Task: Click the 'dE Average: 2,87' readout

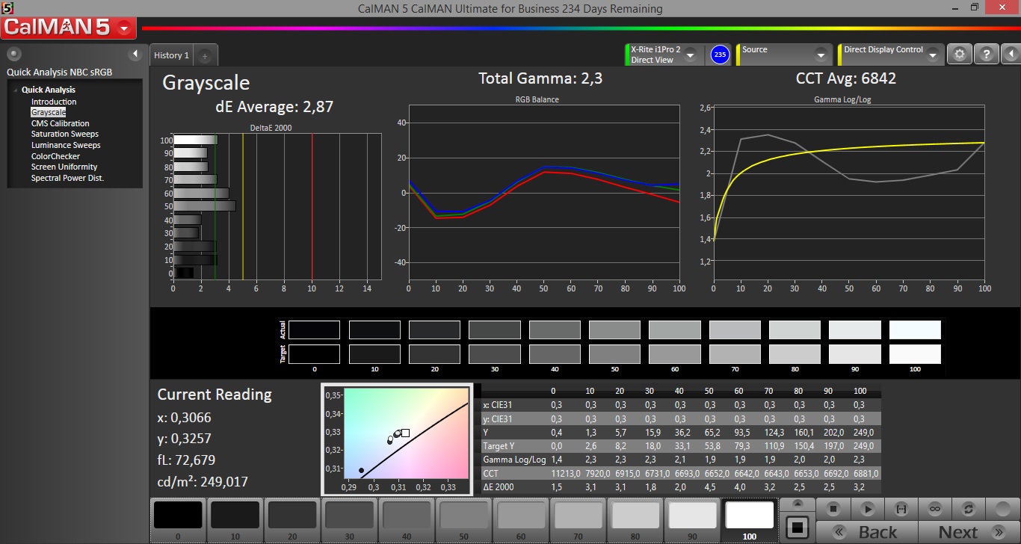Action: click(274, 107)
